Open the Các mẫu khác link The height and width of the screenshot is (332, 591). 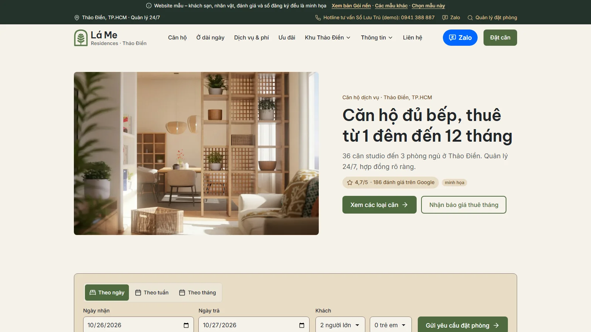point(391,6)
